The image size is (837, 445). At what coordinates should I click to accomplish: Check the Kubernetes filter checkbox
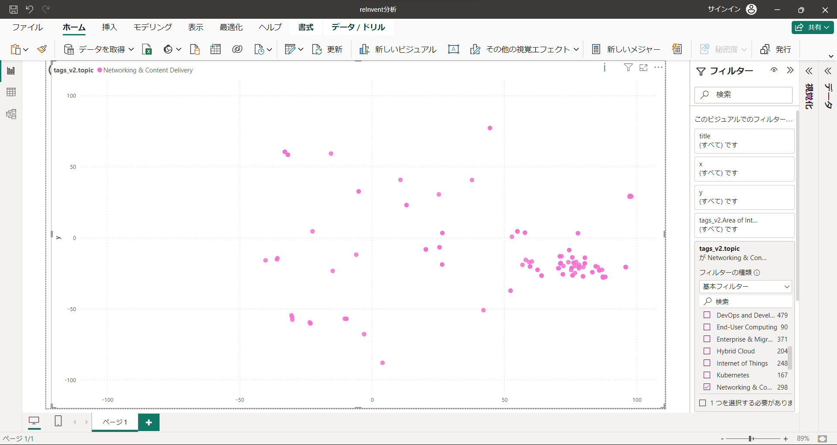[707, 375]
